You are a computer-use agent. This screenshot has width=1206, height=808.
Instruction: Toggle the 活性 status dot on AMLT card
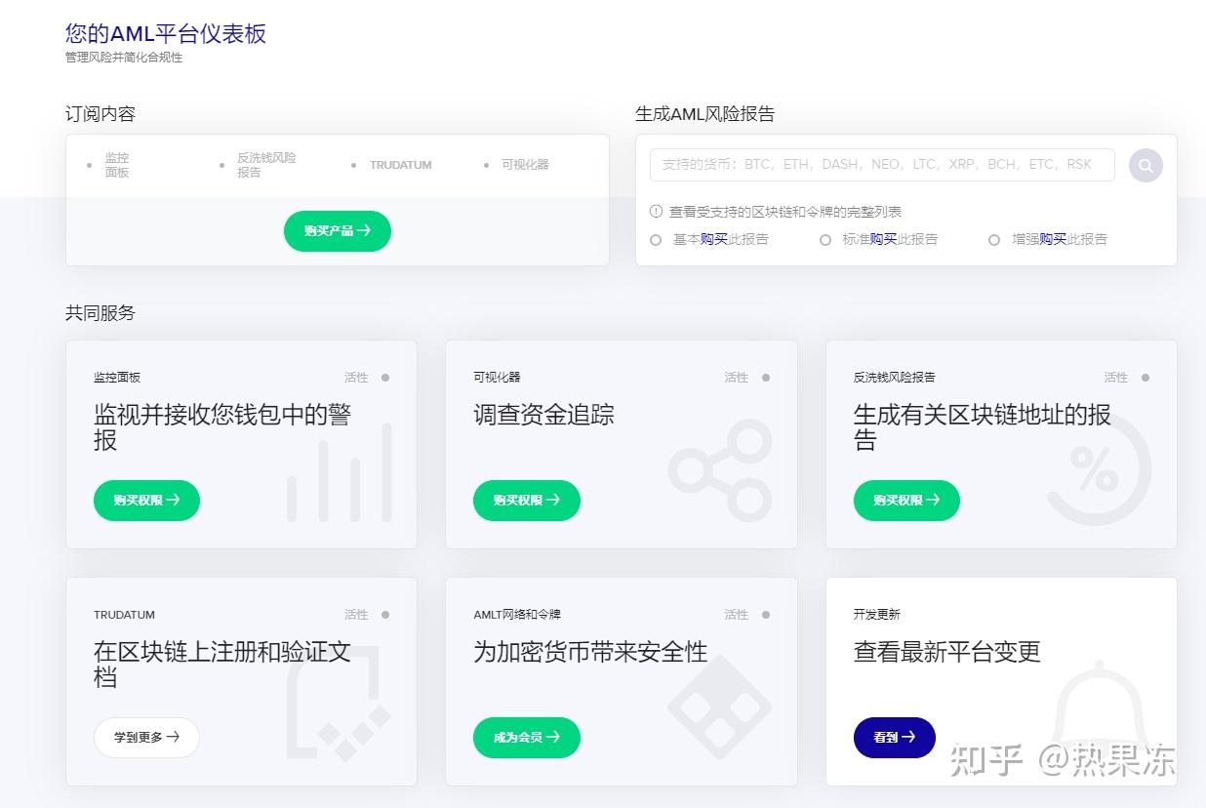[x=765, y=614]
